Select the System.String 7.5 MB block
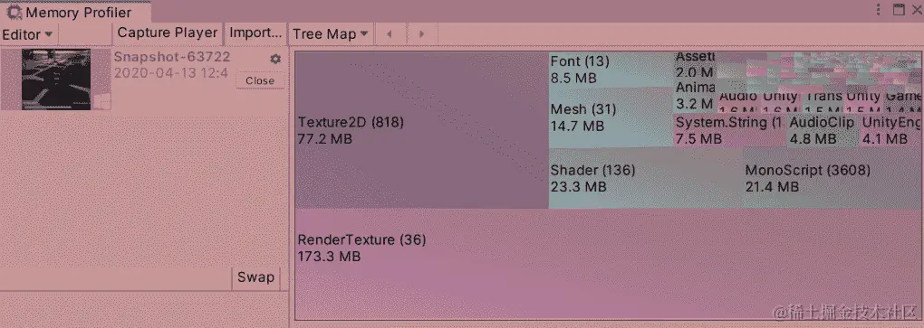The image size is (924, 328). coord(730,130)
